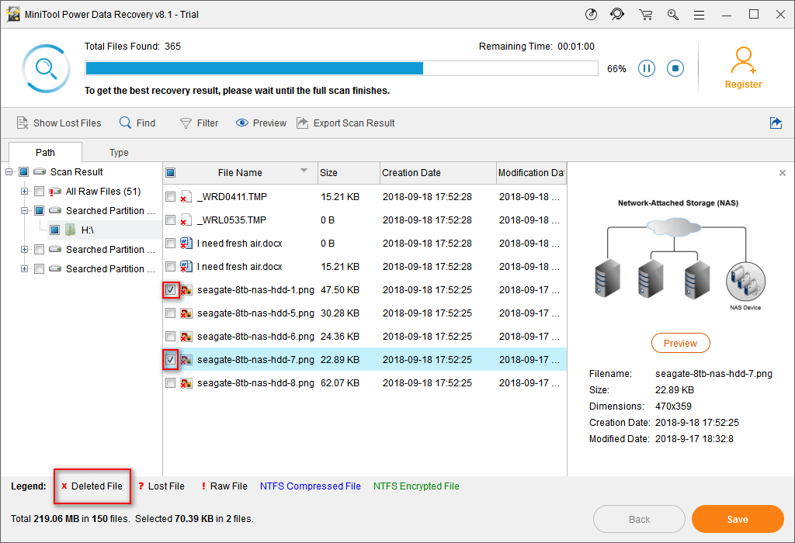Click the Raw File legend entry
Image resolution: width=795 pixels, height=543 pixels.
(224, 486)
